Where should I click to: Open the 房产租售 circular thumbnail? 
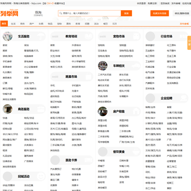pyautogui.click(x=103, y=111)
